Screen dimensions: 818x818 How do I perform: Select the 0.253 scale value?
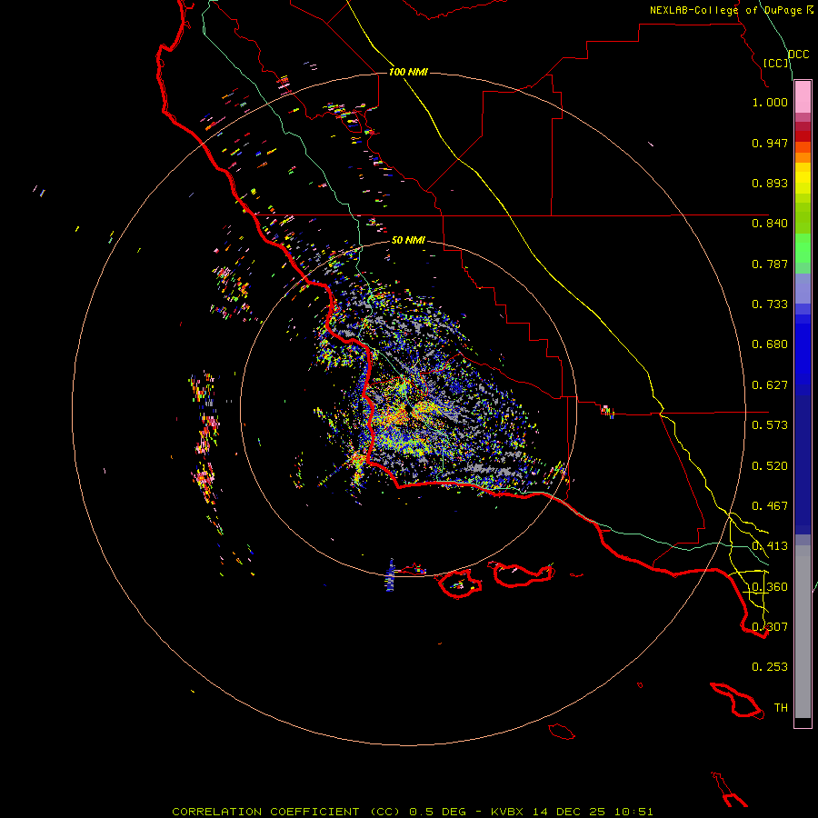click(x=770, y=667)
